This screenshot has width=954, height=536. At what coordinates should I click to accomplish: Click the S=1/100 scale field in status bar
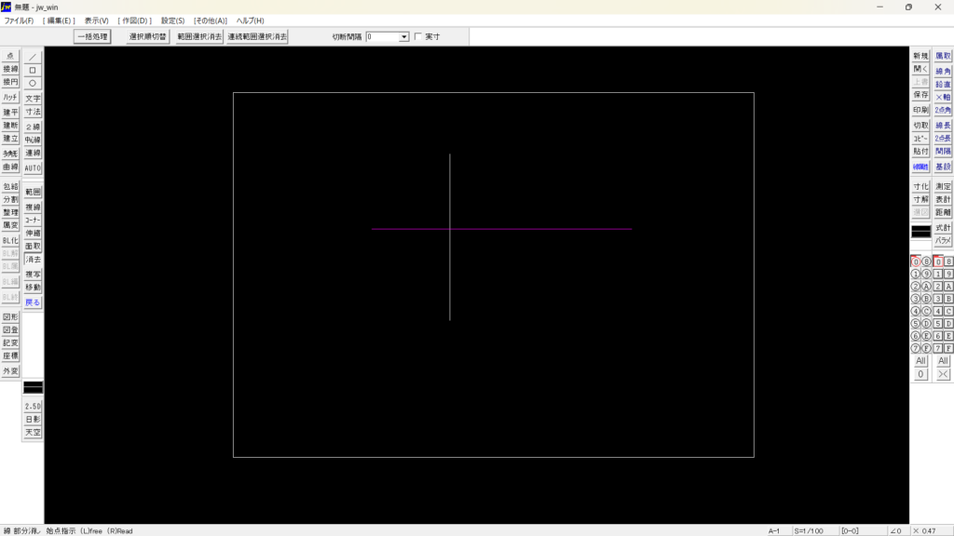pyautogui.click(x=811, y=530)
